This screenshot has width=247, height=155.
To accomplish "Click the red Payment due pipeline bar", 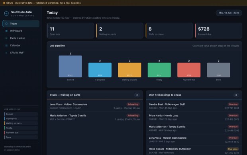I will (x=189, y=70).
